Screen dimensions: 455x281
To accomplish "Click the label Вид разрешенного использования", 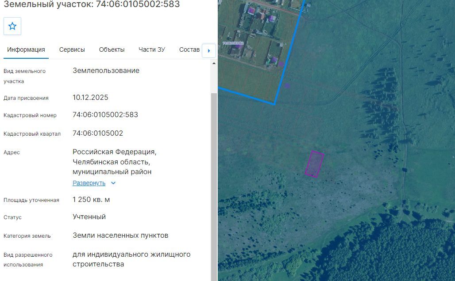I will [28, 259].
